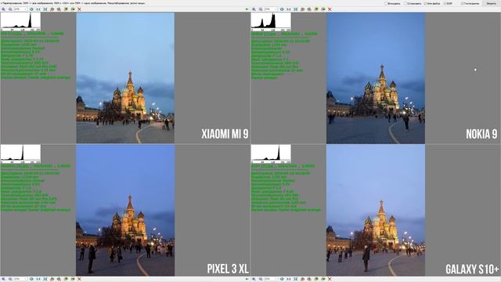Image resolution: width=501 pixels, height=282 pixels.
Task: Rotate the Nokia 9 image right
Action: pos(309,9)
